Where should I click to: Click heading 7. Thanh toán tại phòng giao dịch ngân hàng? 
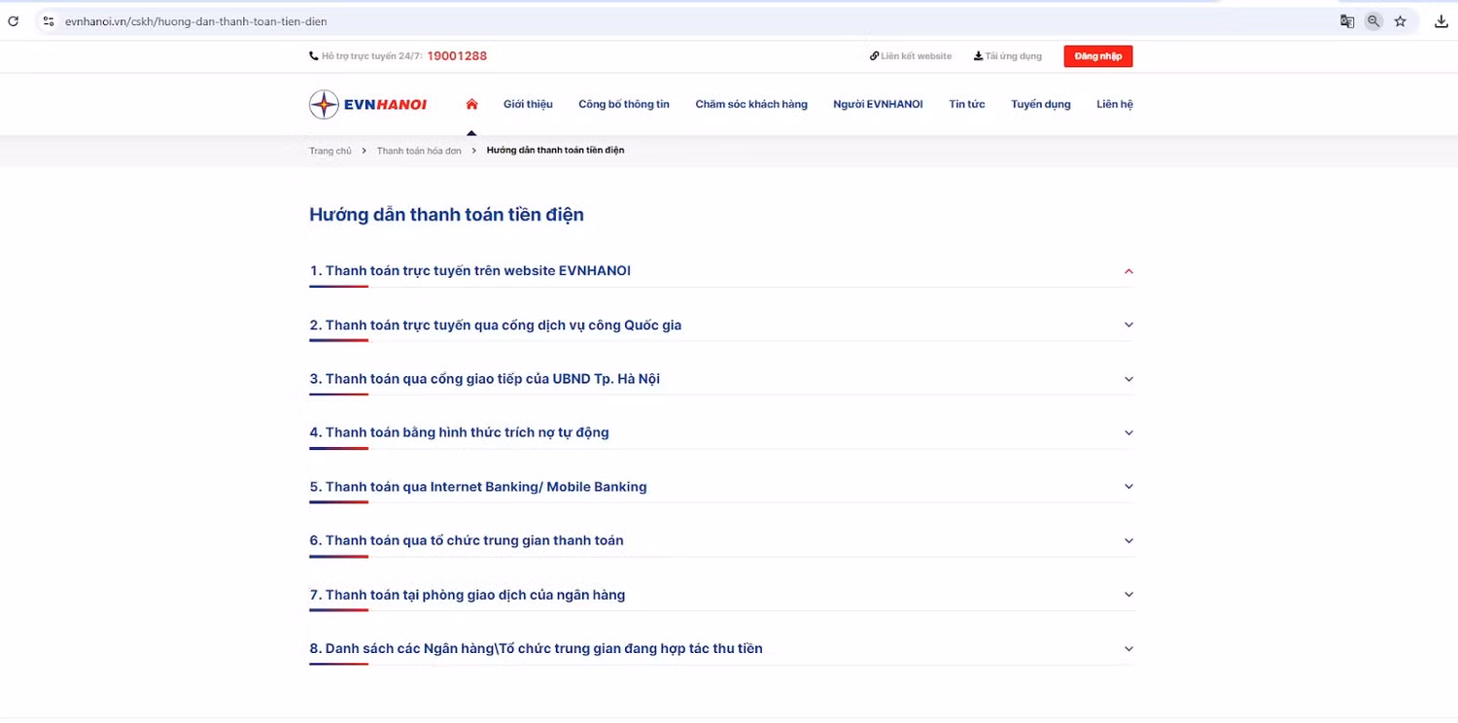[x=468, y=595]
